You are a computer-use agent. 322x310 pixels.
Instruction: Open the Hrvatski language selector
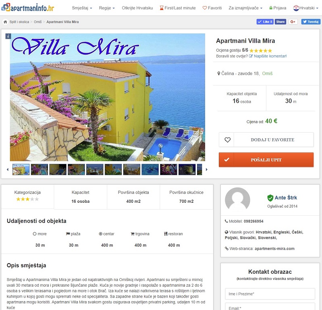tap(306, 8)
